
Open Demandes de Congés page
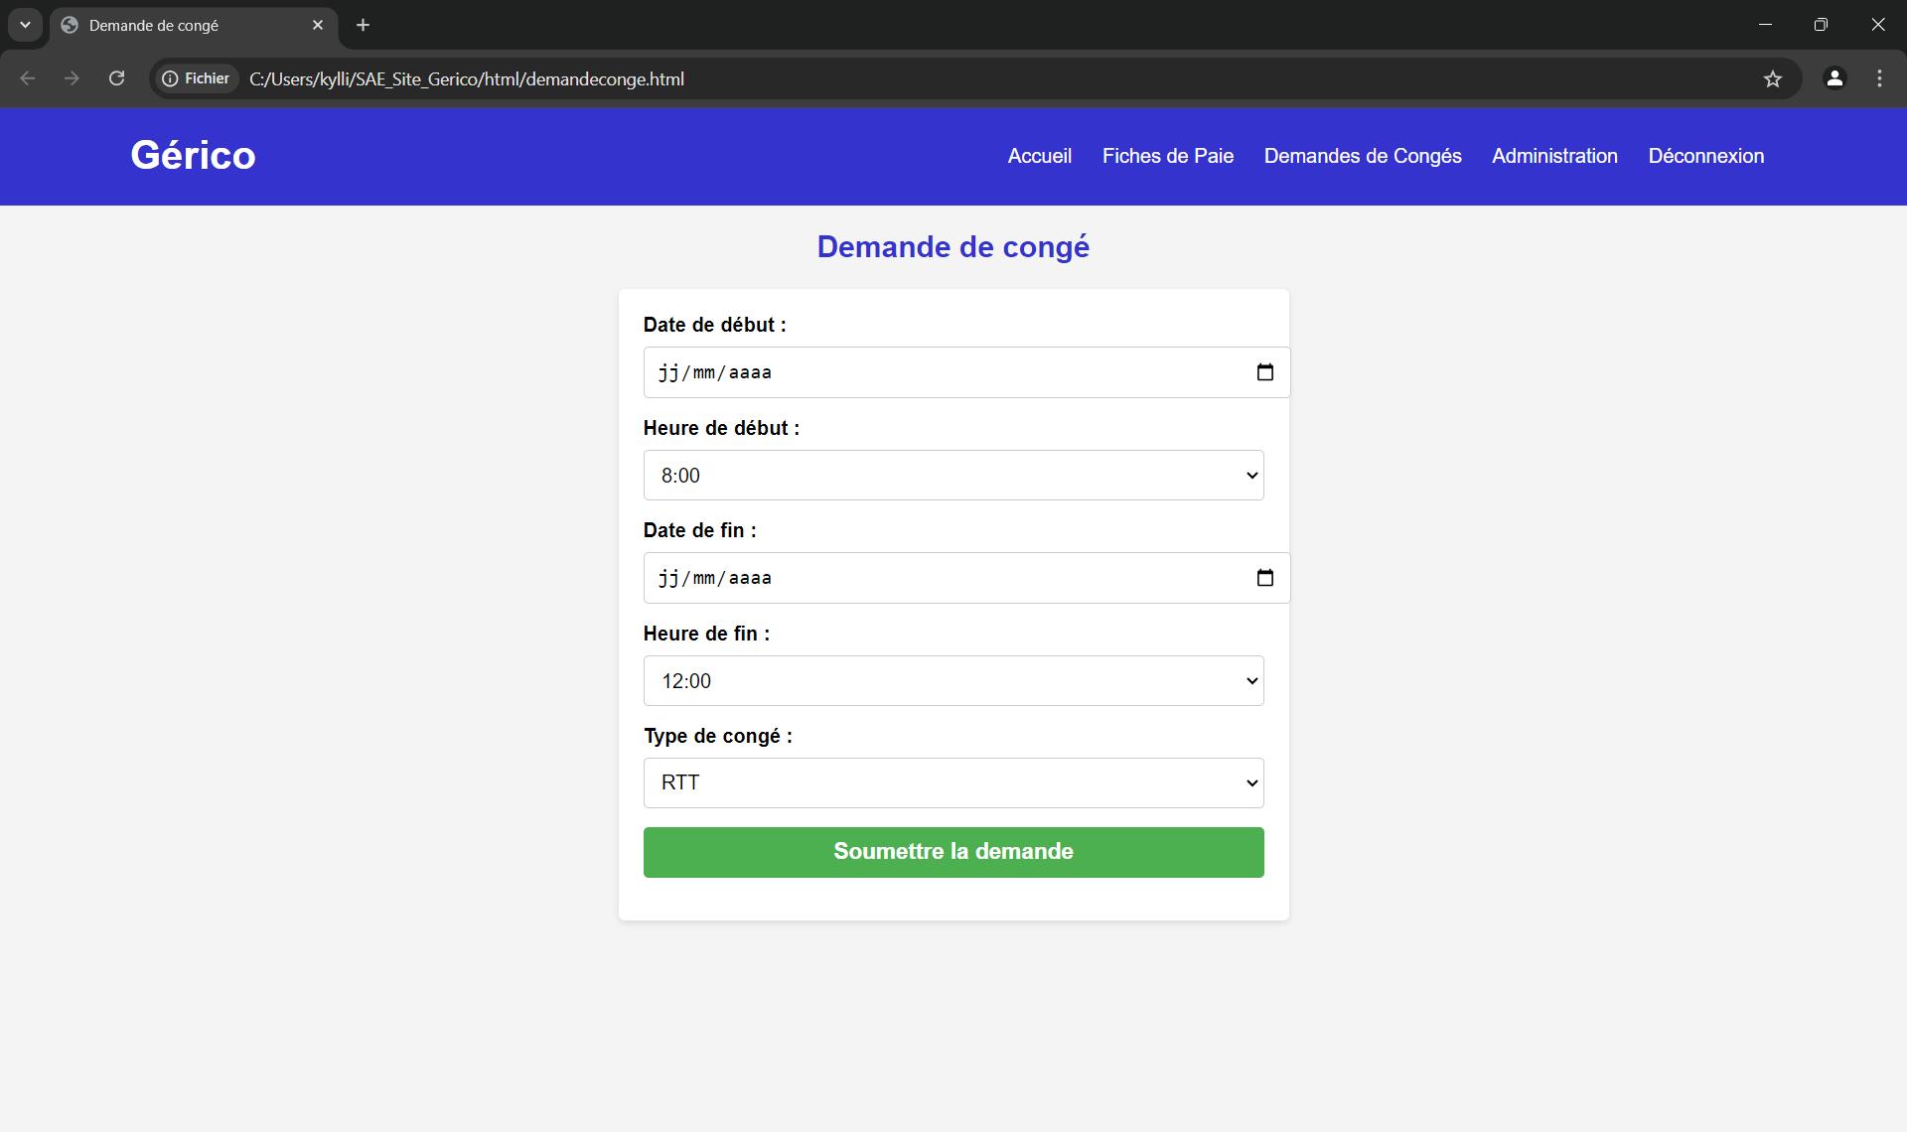(1362, 156)
